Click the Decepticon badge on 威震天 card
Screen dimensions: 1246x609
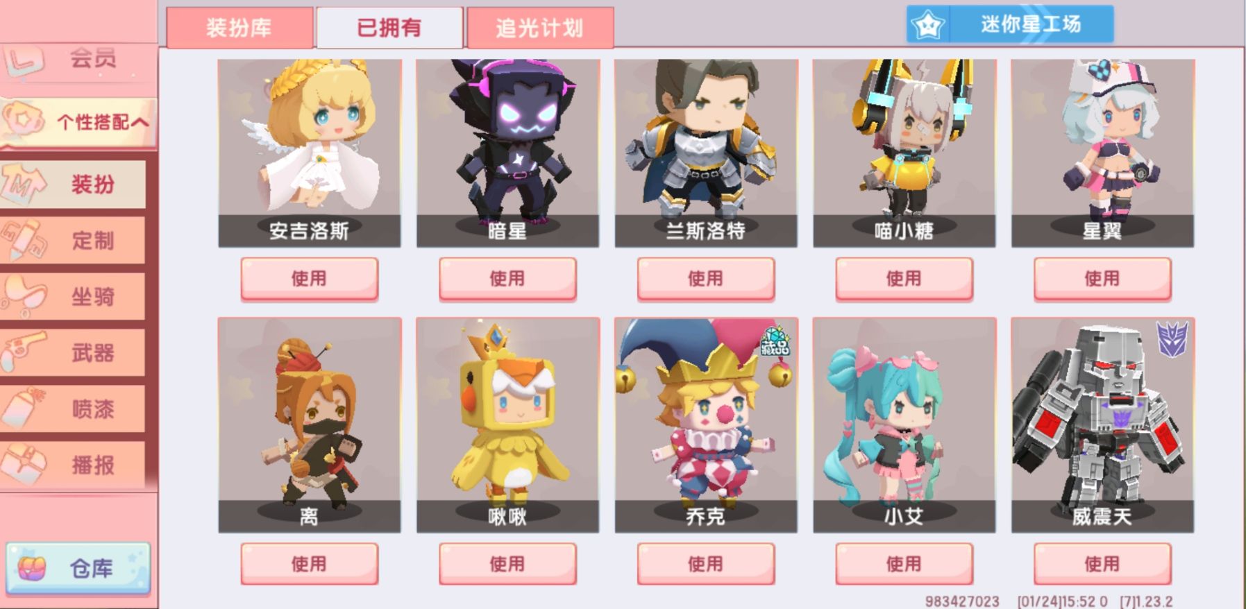tap(1172, 339)
